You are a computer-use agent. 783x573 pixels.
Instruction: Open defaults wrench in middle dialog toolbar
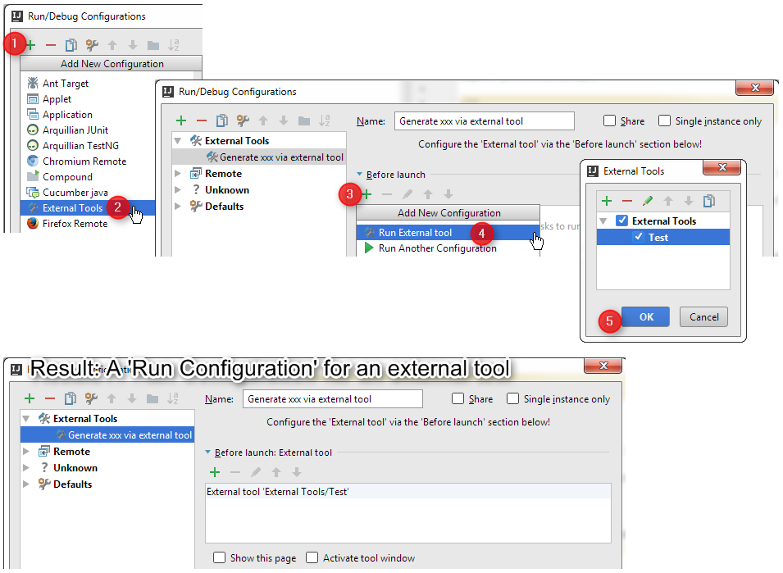pyautogui.click(x=243, y=121)
